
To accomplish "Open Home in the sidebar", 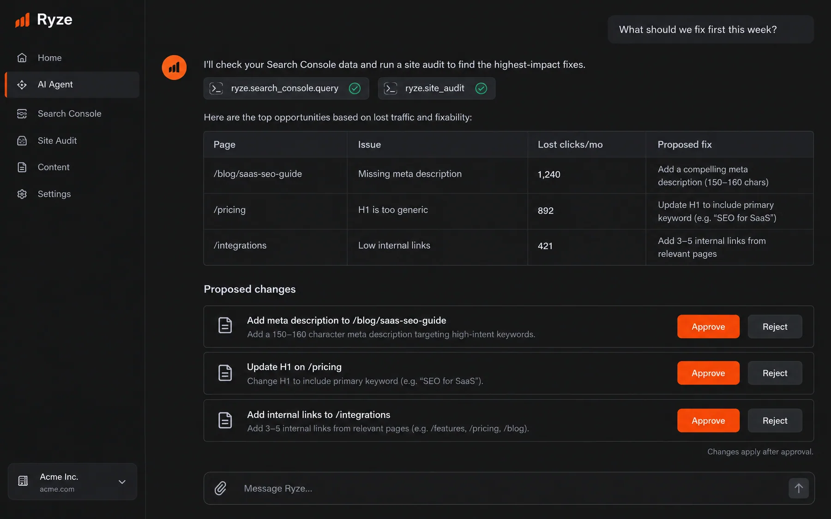I will click(72, 58).
